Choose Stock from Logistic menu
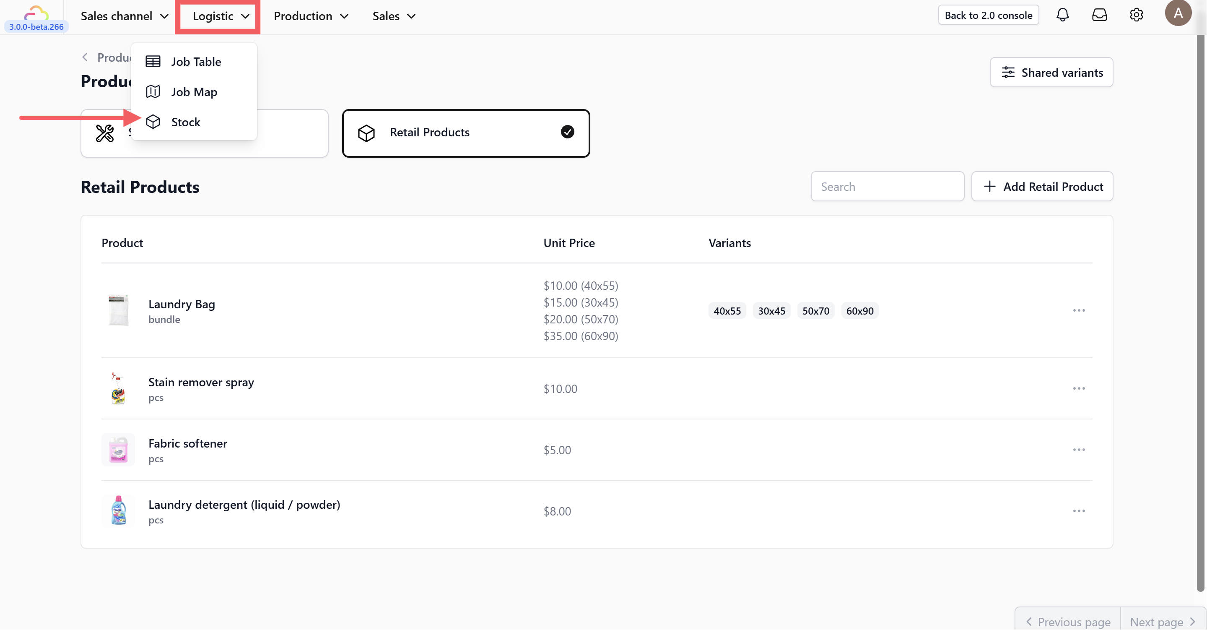Viewport: 1207px width, 630px height. coord(186,122)
